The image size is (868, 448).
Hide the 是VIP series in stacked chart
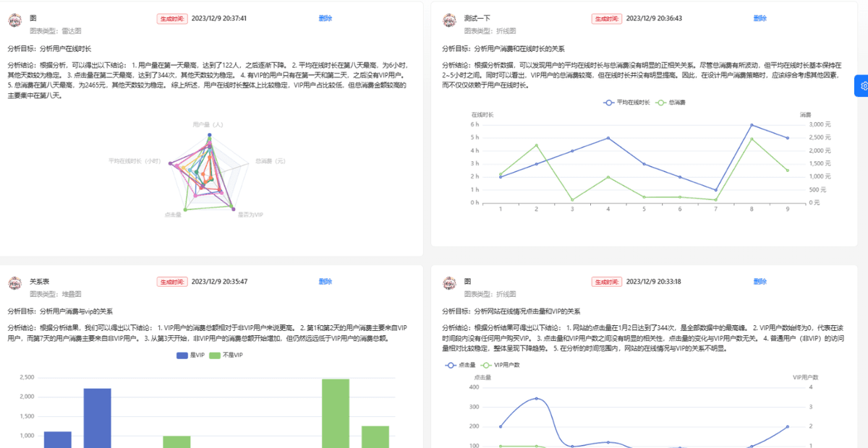(x=191, y=356)
